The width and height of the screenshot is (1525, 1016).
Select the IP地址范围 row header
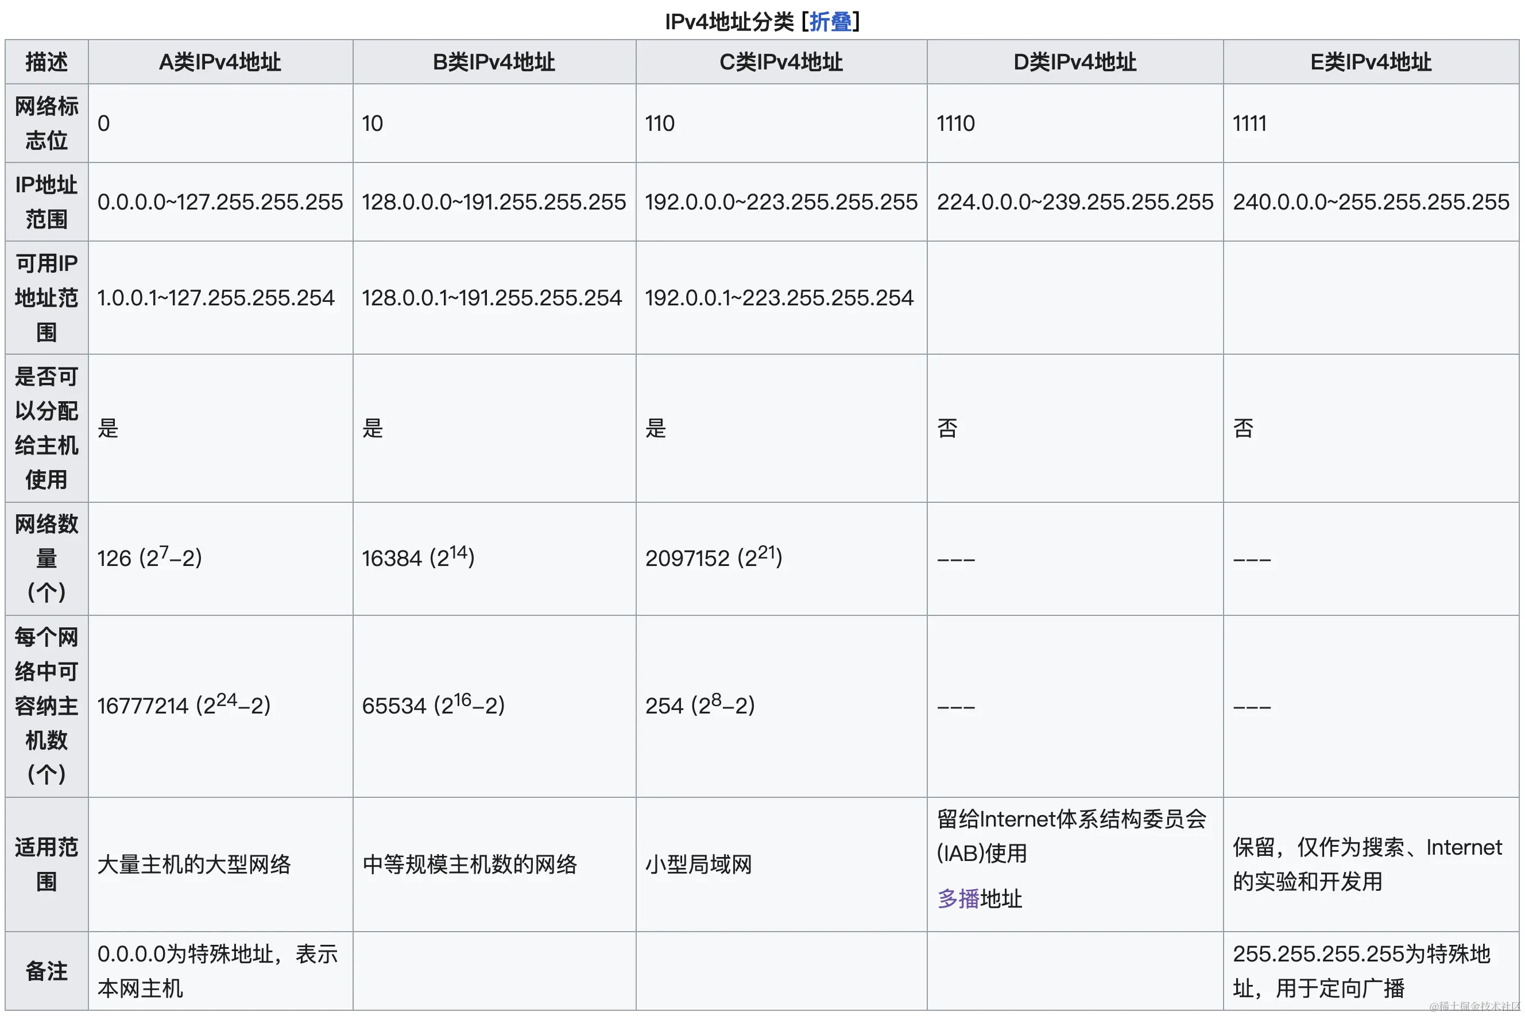click(45, 201)
